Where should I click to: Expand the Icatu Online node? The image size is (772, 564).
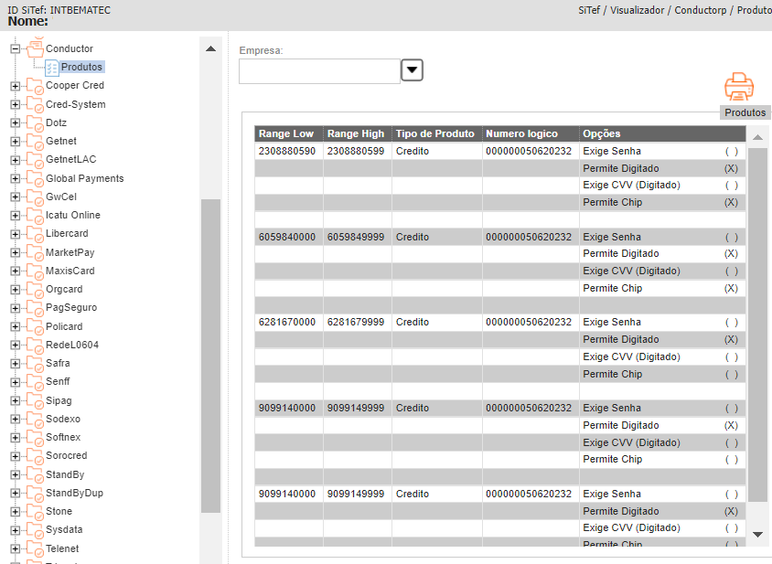(16, 216)
